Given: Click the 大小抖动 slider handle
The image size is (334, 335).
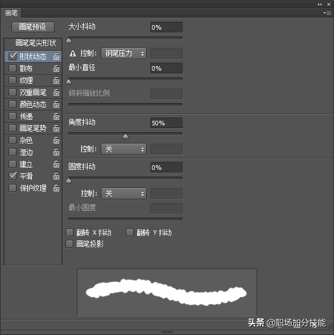Looking at the screenshot, I should coord(68,40).
